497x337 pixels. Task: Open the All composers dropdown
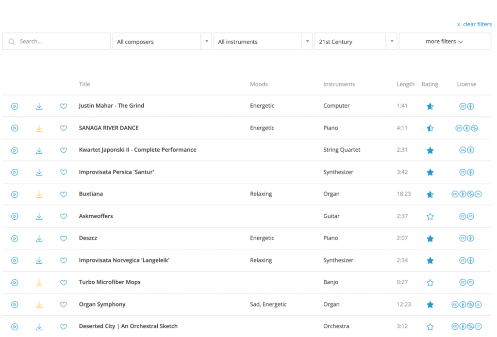(x=162, y=42)
